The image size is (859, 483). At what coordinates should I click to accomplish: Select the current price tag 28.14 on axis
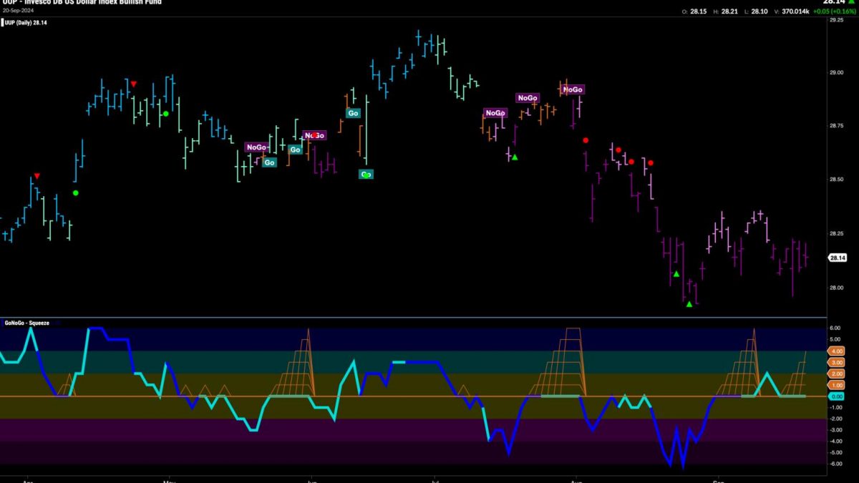[838, 258]
